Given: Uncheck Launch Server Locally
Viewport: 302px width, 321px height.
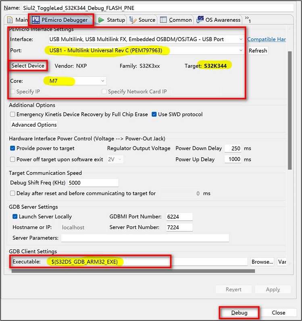Looking at the screenshot, I should point(15,216).
